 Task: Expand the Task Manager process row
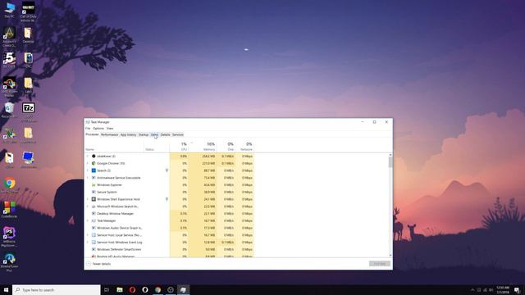click(x=88, y=220)
